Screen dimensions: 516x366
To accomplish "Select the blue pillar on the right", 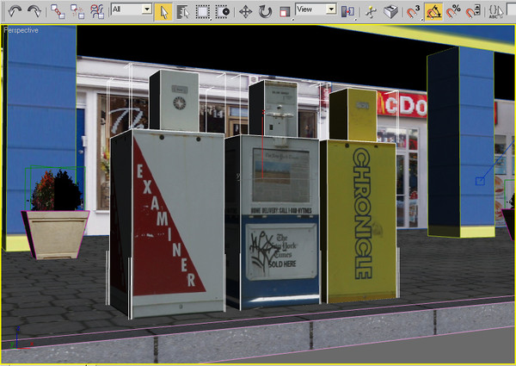I will [461, 141].
